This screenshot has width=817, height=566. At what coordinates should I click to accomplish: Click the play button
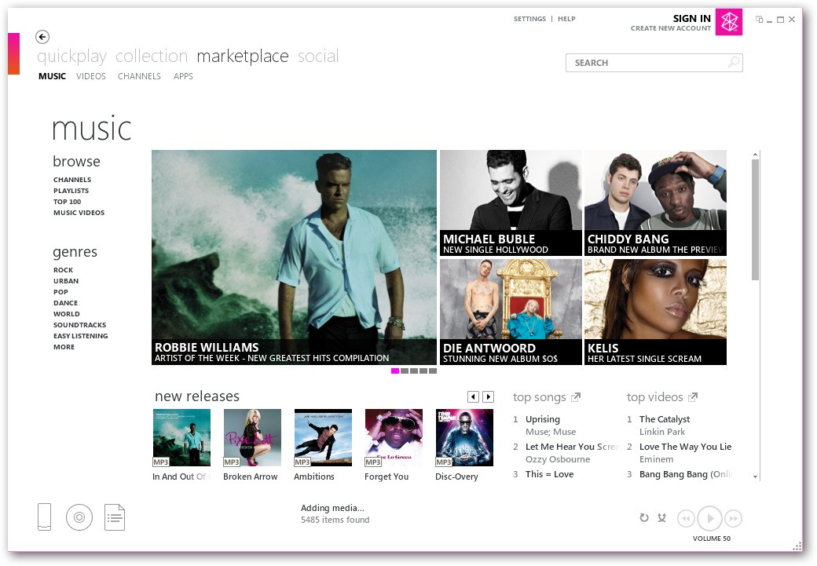[709, 518]
